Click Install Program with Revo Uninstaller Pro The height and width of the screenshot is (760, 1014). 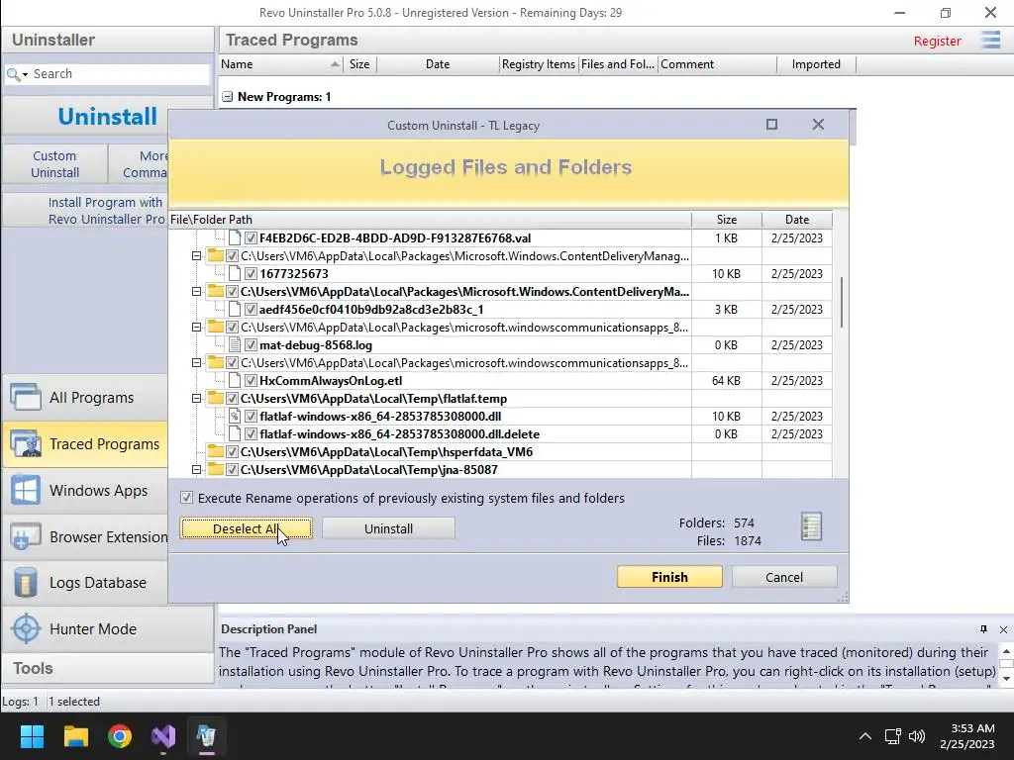pos(106,211)
